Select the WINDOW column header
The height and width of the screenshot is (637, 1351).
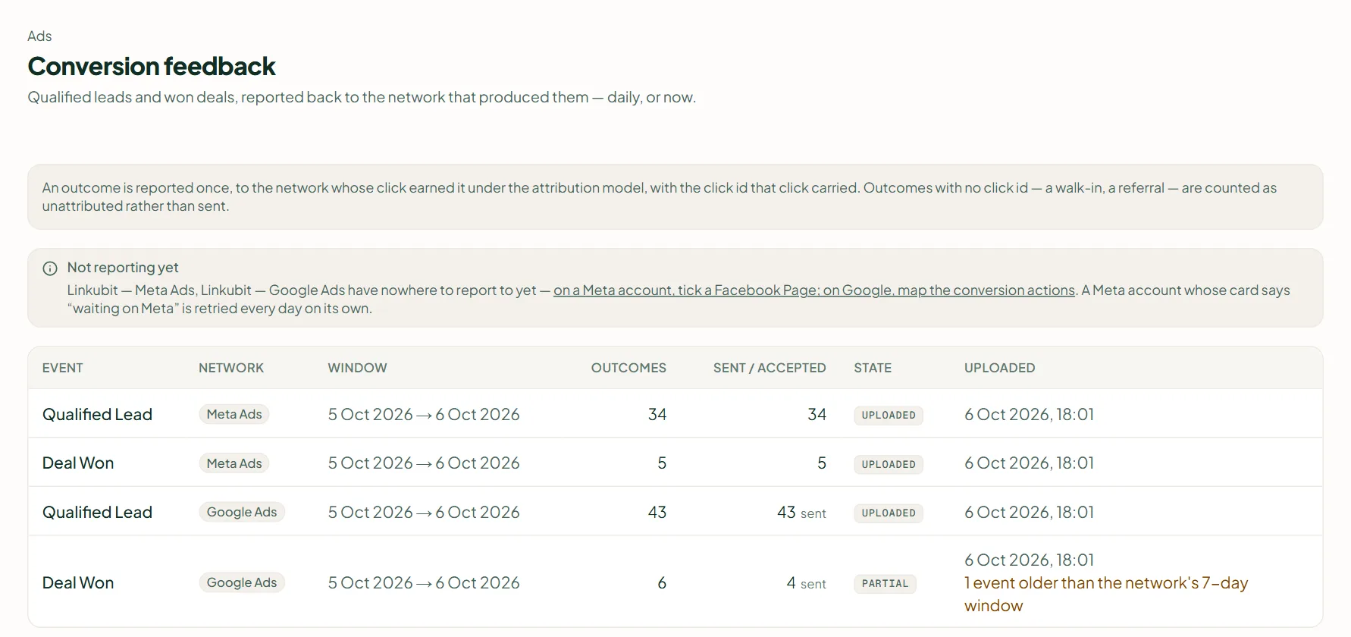click(357, 368)
